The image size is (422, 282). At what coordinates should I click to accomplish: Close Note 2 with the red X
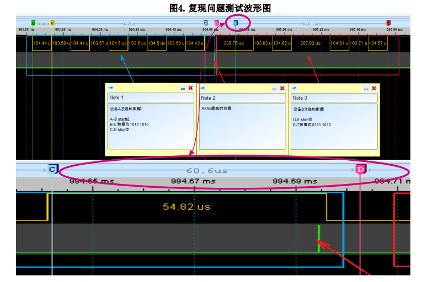tap(282, 88)
